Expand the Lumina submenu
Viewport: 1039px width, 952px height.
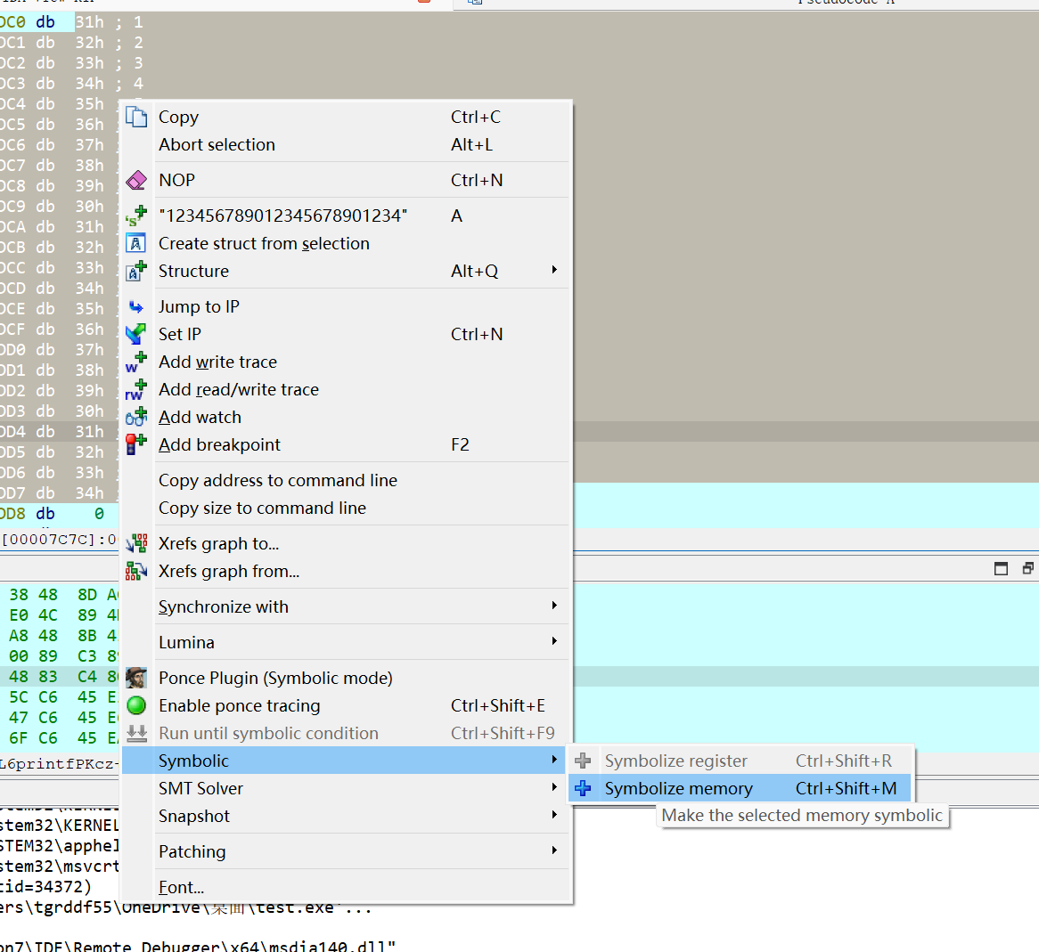pos(554,641)
